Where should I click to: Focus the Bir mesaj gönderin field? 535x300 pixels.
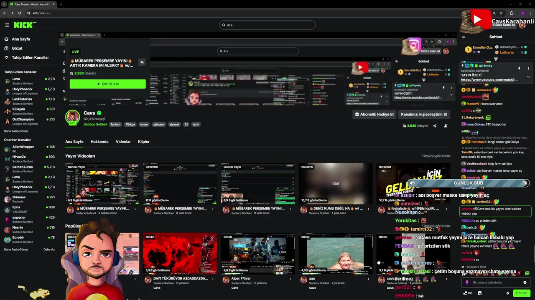pos(495,282)
